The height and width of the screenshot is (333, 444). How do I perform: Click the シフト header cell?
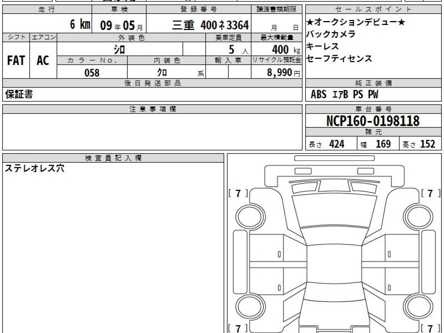16,37
